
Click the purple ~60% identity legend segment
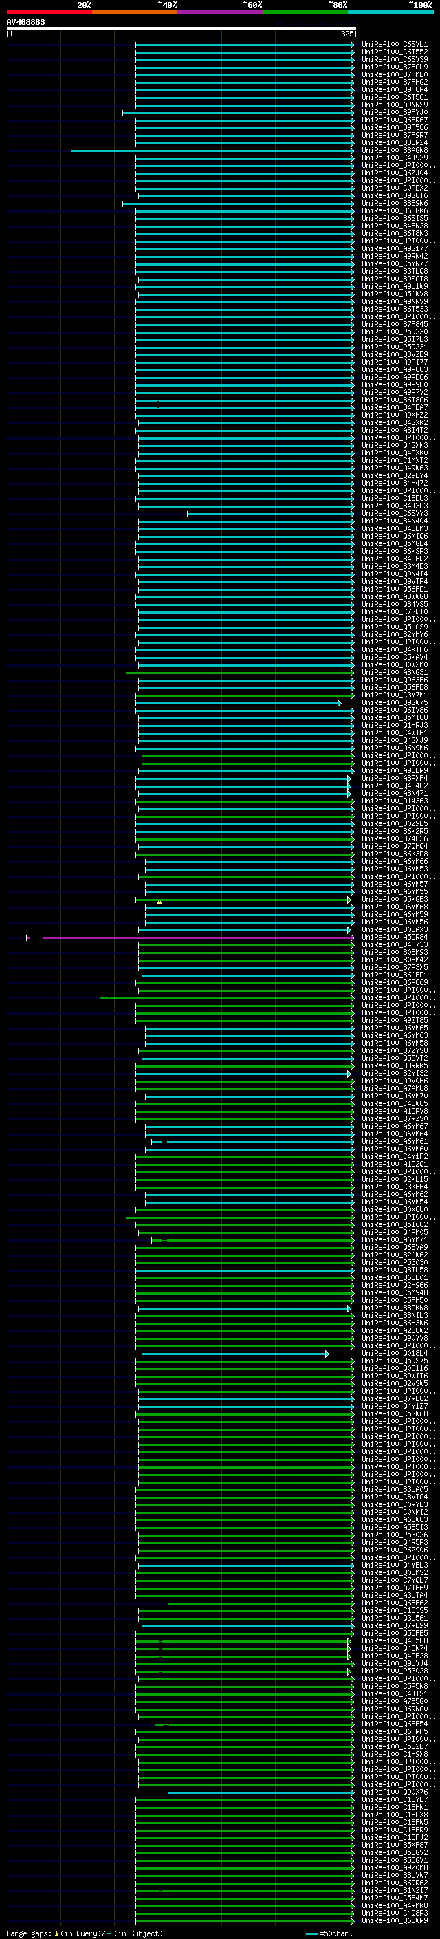pos(219,12)
